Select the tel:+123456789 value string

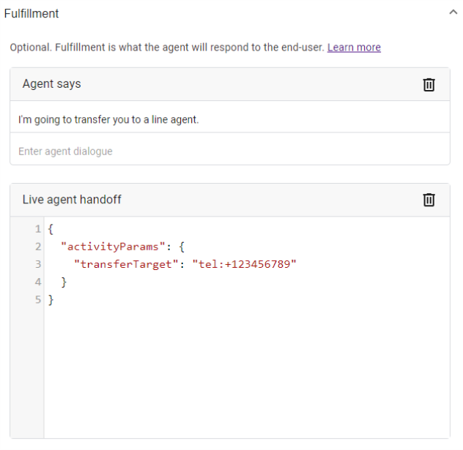(244, 264)
